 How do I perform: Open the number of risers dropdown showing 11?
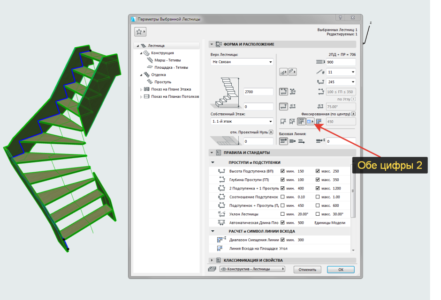tap(341, 72)
